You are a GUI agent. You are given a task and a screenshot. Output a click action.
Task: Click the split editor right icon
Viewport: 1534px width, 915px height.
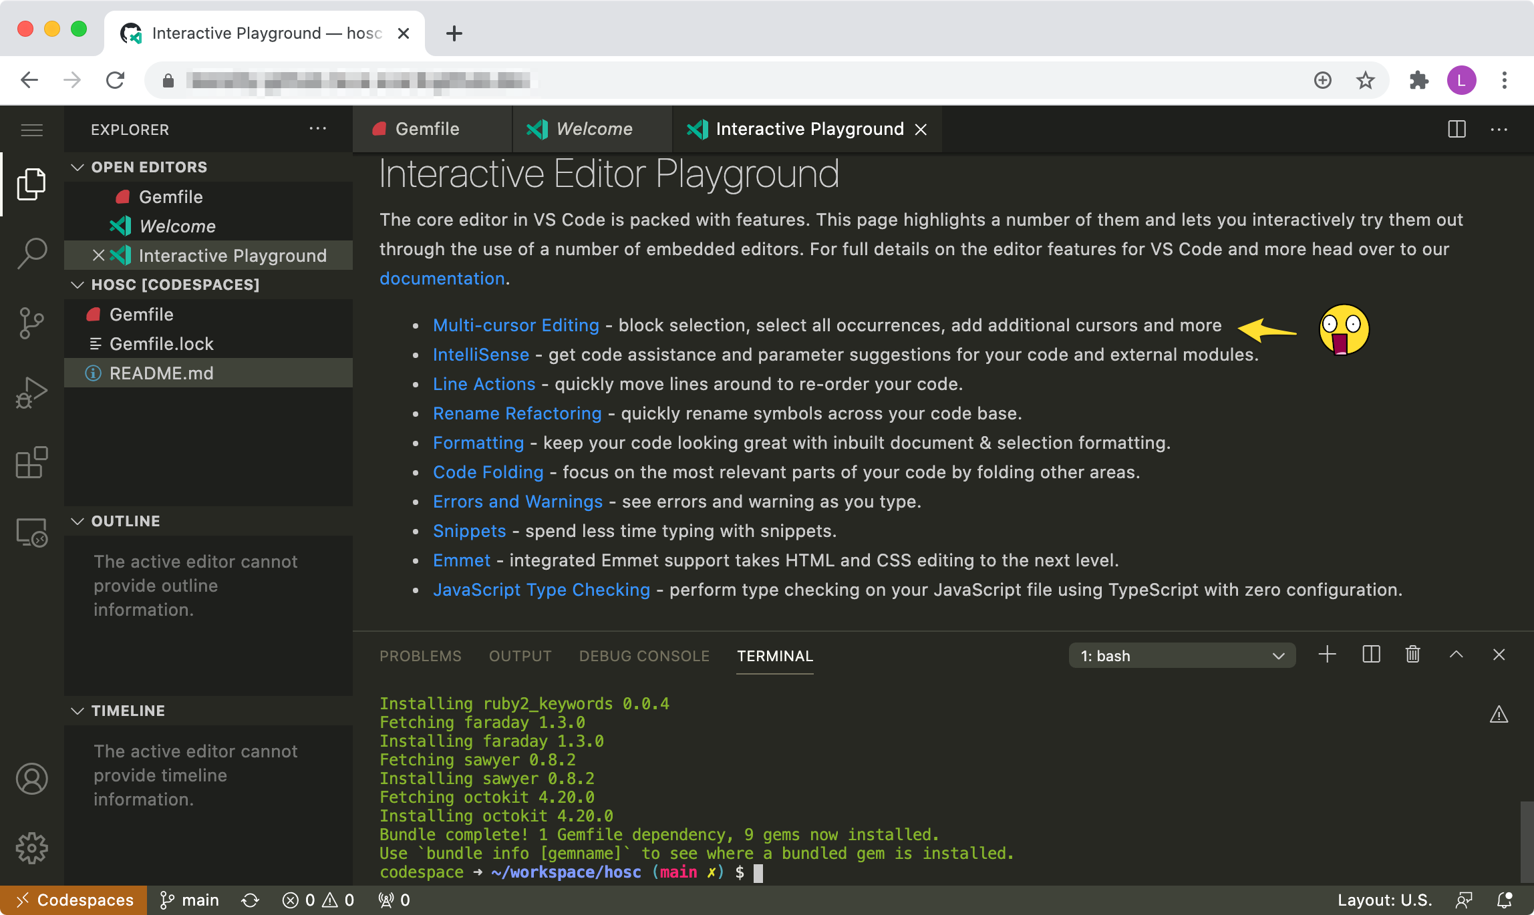tap(1456, 129)
